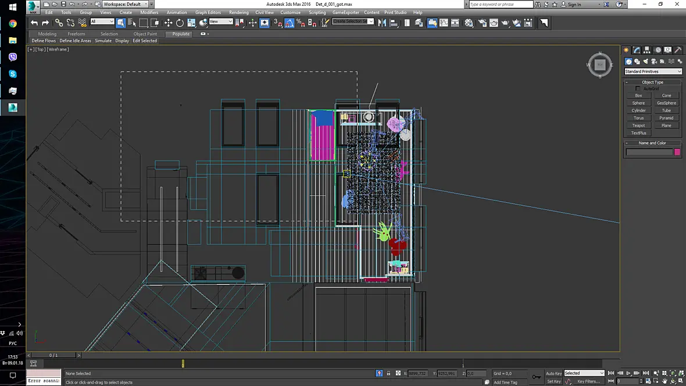Open the Select by Name dialog icon
Viewport: 686px width, 386px height.
132,23
